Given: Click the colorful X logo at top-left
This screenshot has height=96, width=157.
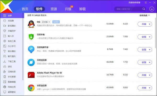Looking at the screenshot, I should pyautogui.click(x=6, y=7).
